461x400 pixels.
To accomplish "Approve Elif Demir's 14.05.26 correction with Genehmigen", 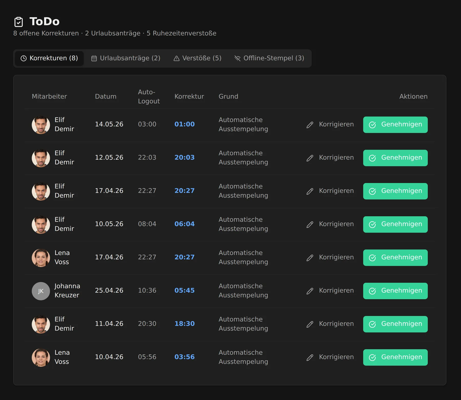I will click(395, 125).
